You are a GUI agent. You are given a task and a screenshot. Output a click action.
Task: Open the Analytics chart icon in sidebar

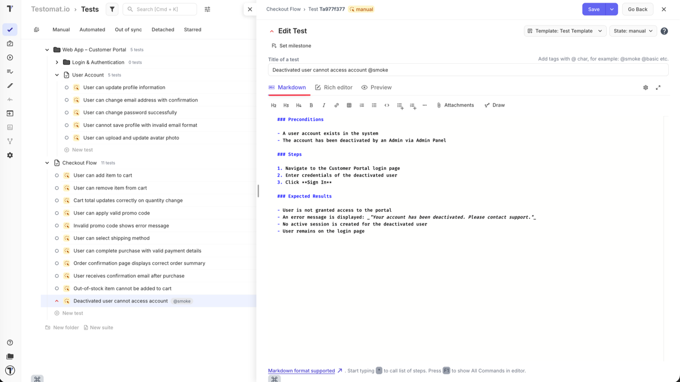tap(10, 127)
